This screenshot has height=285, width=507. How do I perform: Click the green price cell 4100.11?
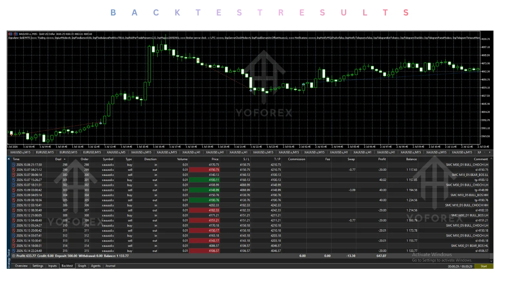point(204,180)
